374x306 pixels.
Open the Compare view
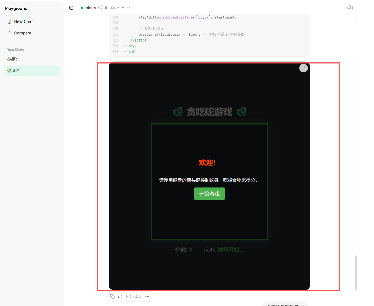[x=19, y=33]
